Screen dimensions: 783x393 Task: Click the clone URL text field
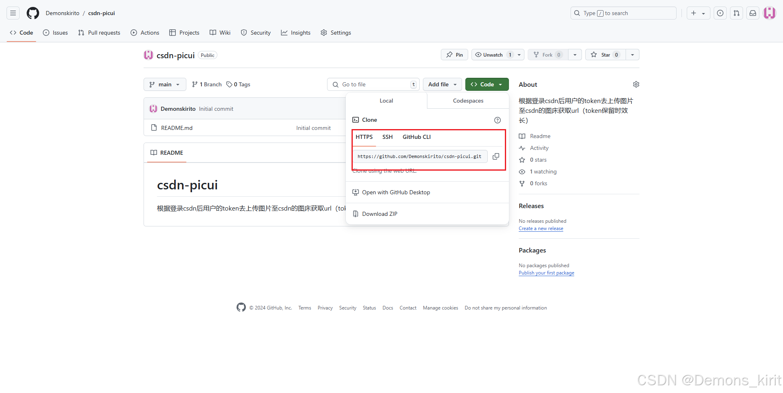coord(420,156)
